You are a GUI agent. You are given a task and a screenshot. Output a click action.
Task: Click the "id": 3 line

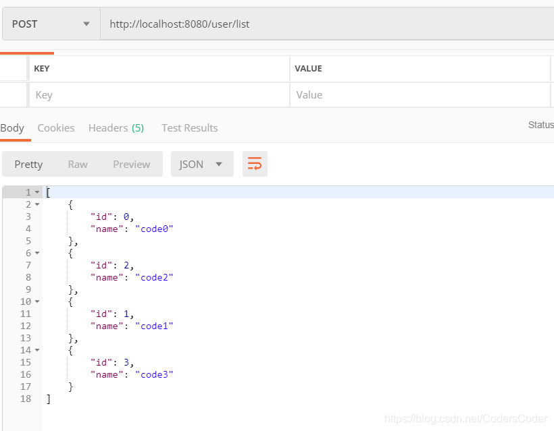[112, 362]
